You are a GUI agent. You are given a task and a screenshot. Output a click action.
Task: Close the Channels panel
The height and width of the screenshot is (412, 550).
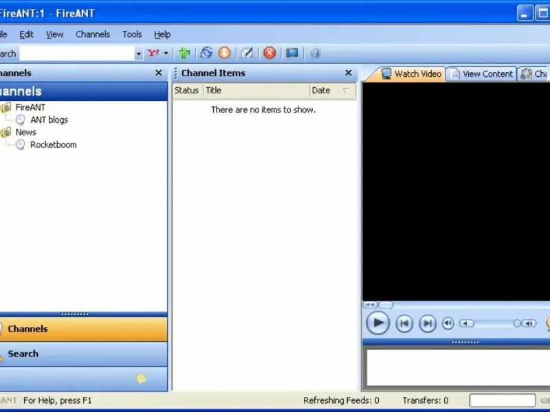click(159, 73)
